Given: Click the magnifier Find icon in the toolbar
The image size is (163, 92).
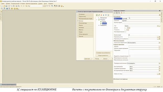Looking at the screenshot, I should (29, 6).
